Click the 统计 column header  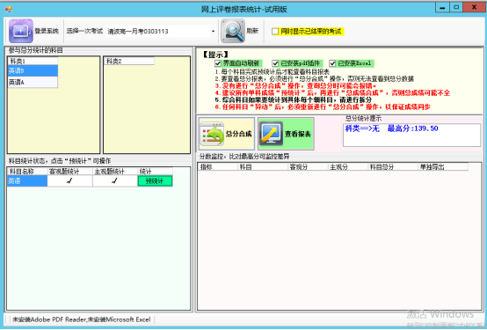pyautogui.click(x=155, y=172)
